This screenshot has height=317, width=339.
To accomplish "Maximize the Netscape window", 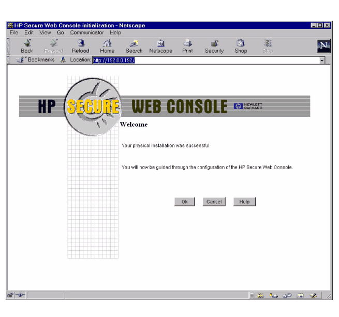I will (x=320, y=25).
